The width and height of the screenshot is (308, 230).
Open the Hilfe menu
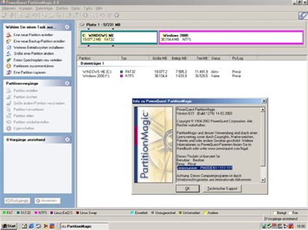point(99,9)
